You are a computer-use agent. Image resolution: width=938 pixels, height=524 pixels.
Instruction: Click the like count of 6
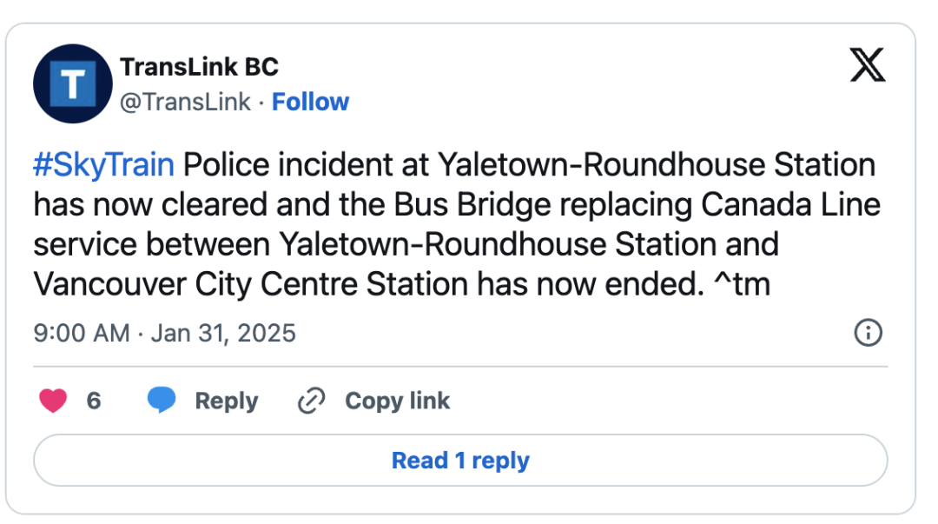point(93,401)
